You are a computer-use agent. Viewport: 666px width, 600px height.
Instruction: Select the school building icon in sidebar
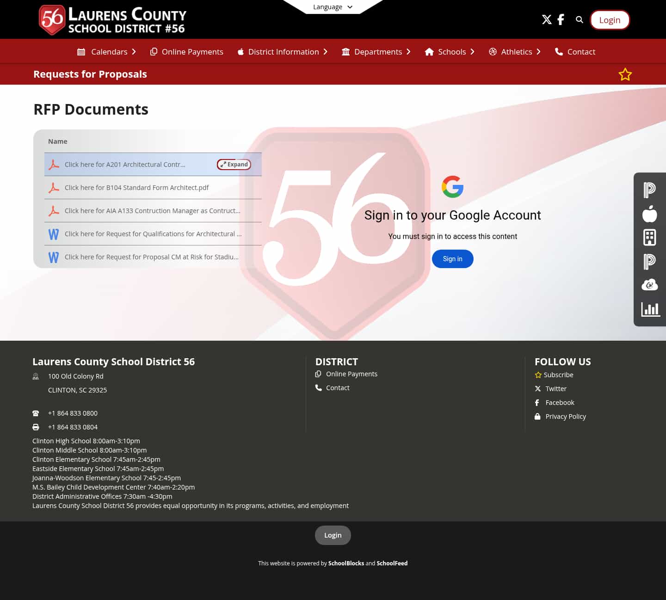pos(649,238)
